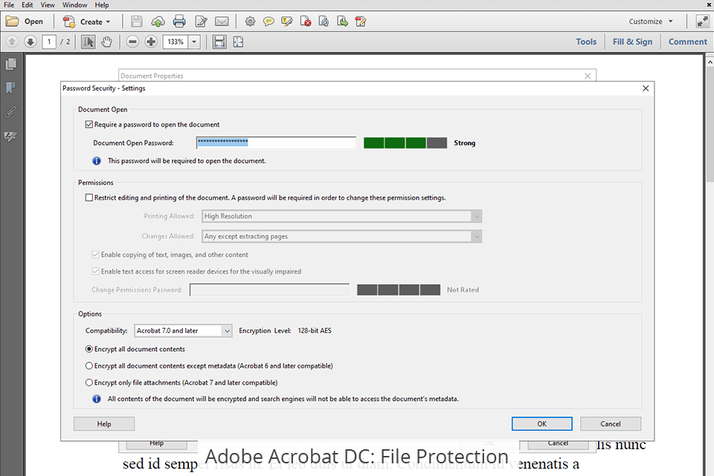Click the edit PDF pencil icon
Viewport: 714px width, 476px height.
(x=361, y=22)
